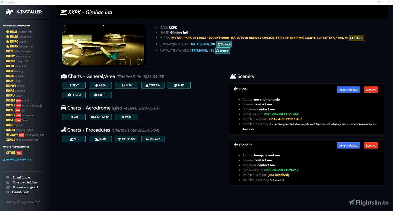Open the Email to me link
This screenshot has width=393, height=211.
21,177
